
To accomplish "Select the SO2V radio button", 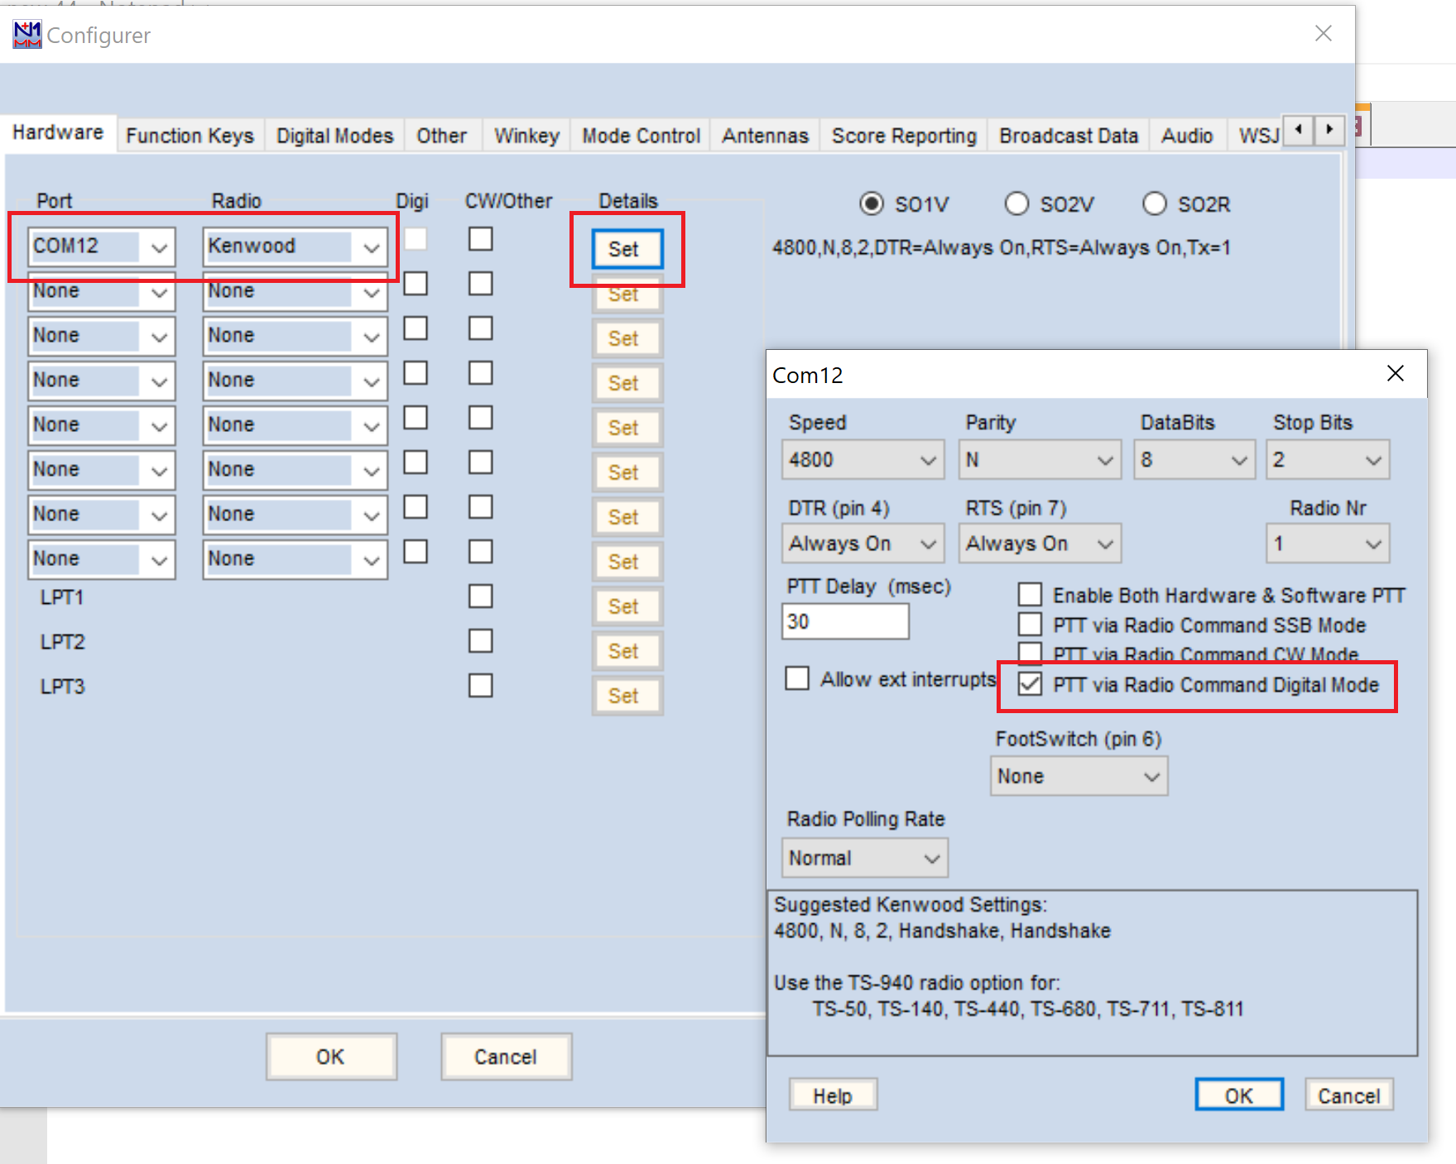I will (1016, 204).
